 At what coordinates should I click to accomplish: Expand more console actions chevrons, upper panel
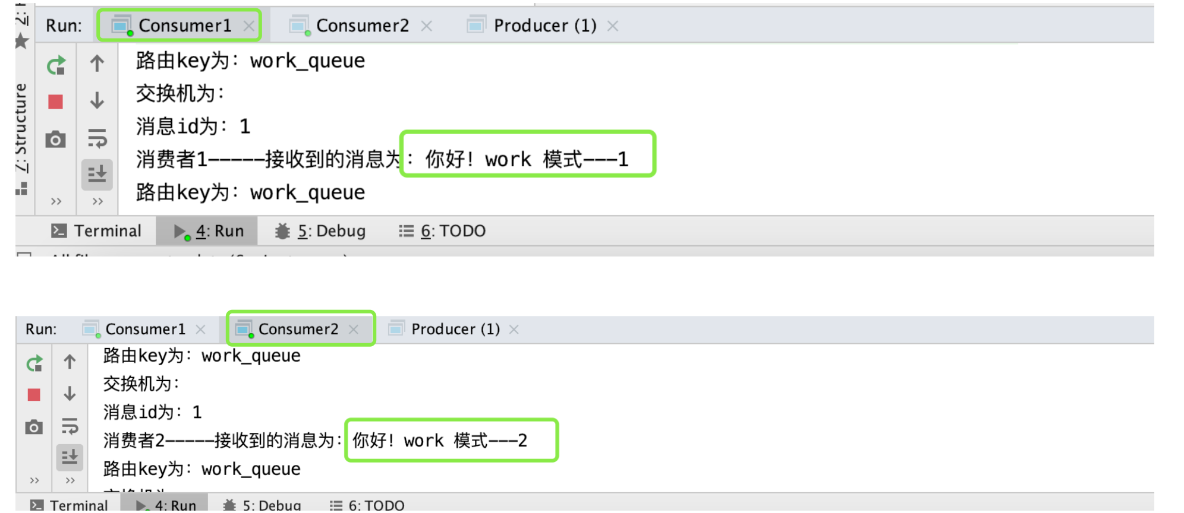(x=97, y=201)
